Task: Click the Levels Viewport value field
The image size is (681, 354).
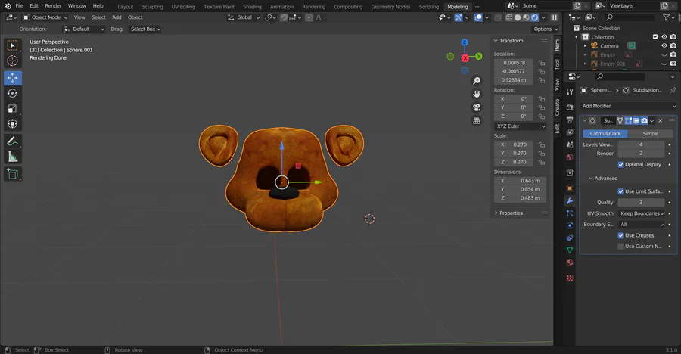Action: [641, 144]
